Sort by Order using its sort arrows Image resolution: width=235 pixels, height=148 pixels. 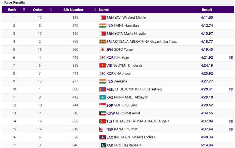click(51, 10)
